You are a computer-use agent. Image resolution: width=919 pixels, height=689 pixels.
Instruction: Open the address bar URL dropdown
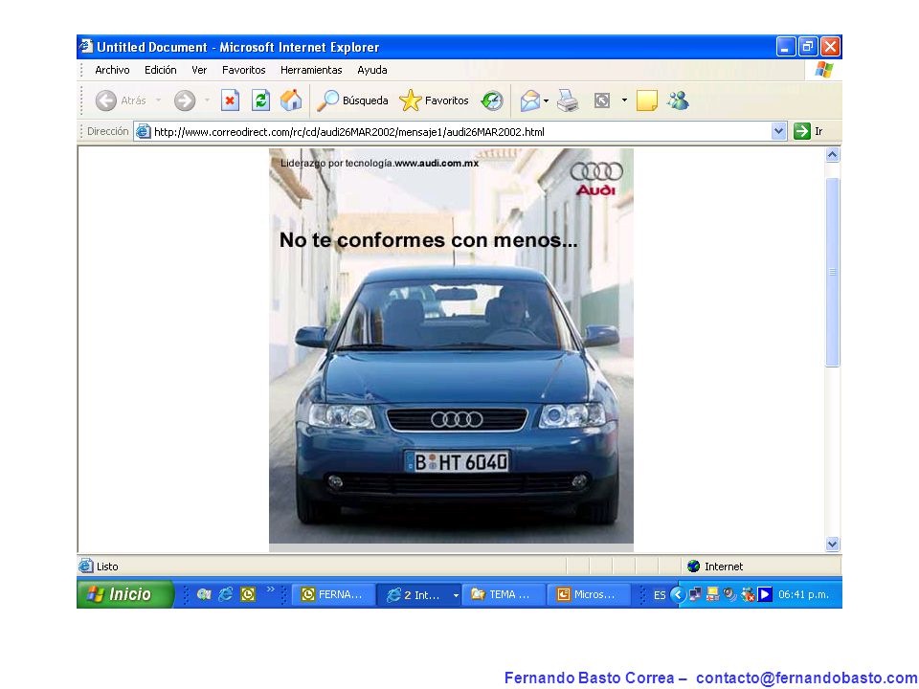click(778, 131)
